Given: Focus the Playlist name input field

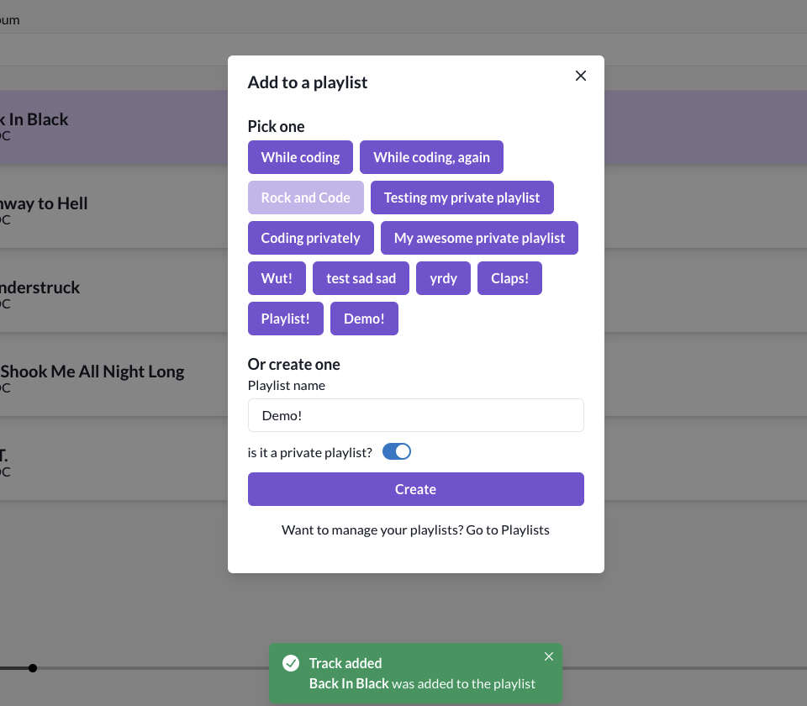Looking at the screenshot, I should coord(416,415).
